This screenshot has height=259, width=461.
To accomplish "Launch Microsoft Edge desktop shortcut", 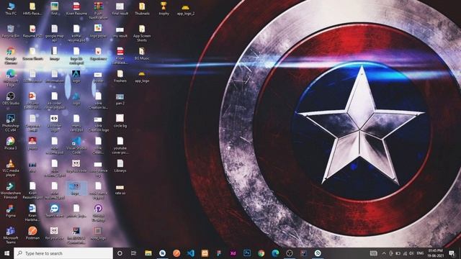I will [11, 78].
